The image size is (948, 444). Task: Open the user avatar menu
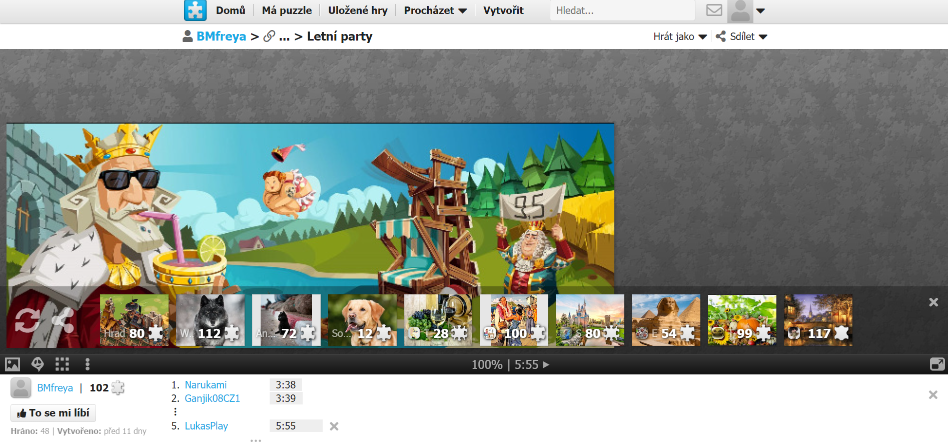(740, 11)
